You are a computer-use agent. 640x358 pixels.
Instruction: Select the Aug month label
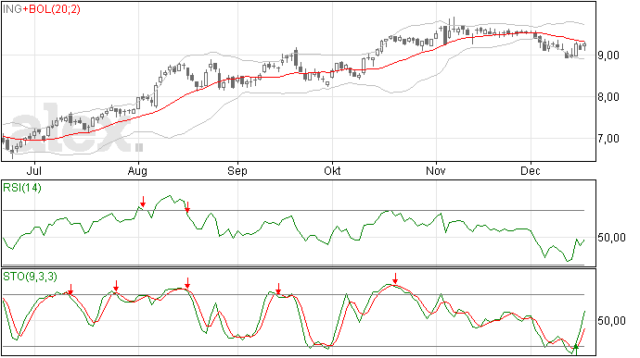(137, 171)
